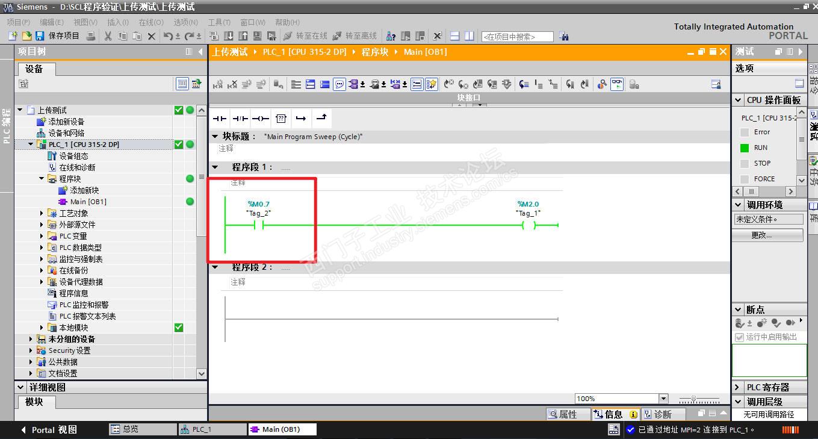Click the redo arrow icon

(x=189, y=36)
